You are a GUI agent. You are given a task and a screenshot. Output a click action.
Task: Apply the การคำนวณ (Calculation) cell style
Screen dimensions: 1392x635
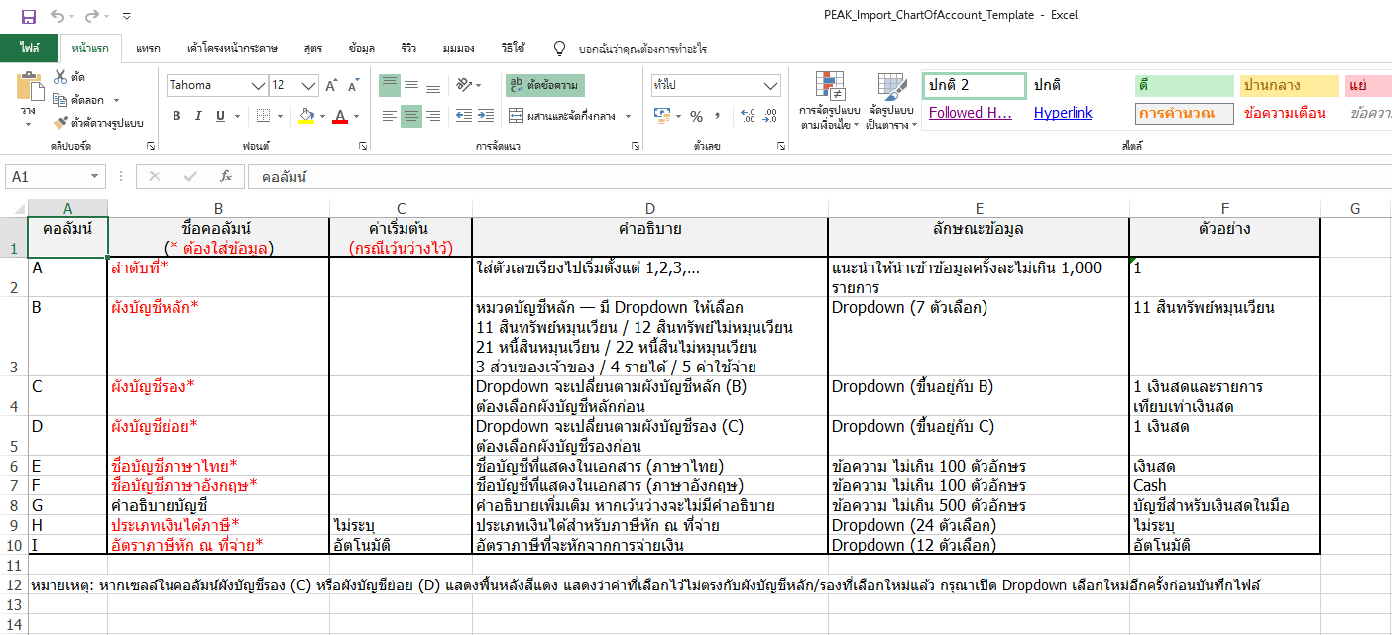pyautogui.click(x=1184, y=113)
